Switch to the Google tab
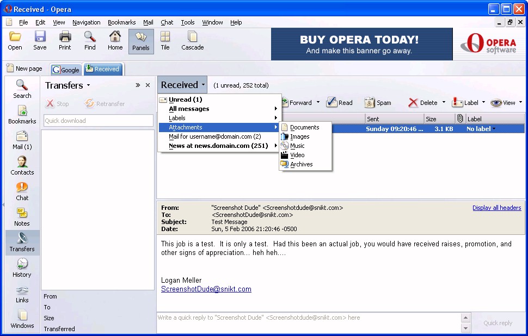This screenshot has height=336, width=528. 66,70
